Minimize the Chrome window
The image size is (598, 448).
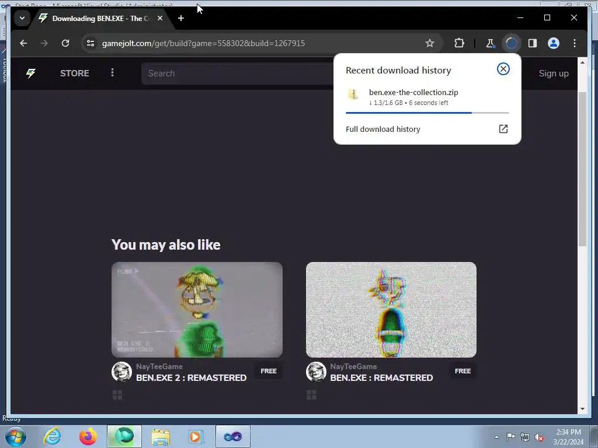520,17
